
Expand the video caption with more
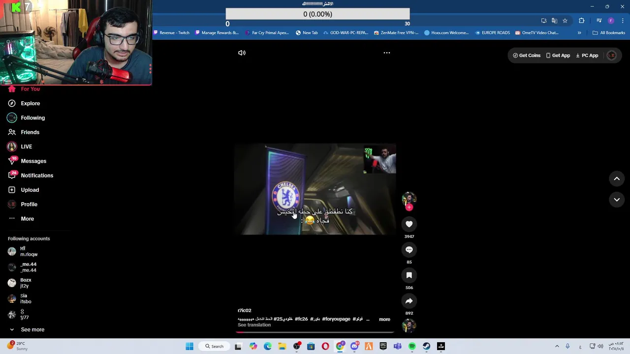coord(384,319)
